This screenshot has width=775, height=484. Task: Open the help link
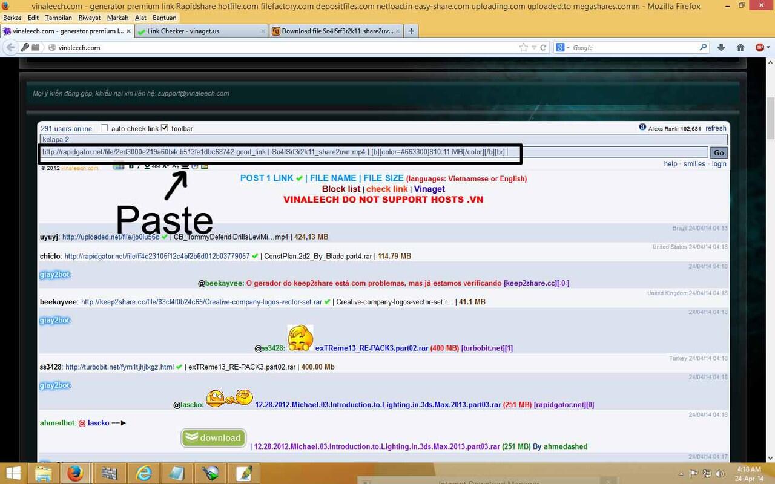(670, 164)
